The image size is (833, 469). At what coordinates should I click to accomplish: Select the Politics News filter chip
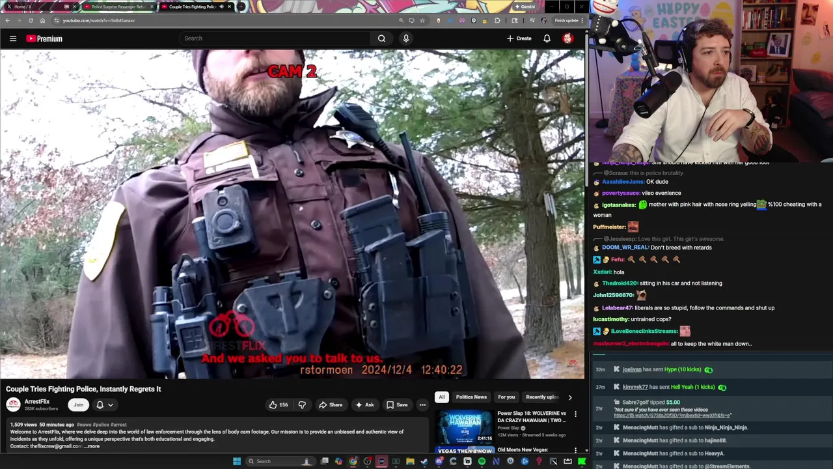pos(471,397)
